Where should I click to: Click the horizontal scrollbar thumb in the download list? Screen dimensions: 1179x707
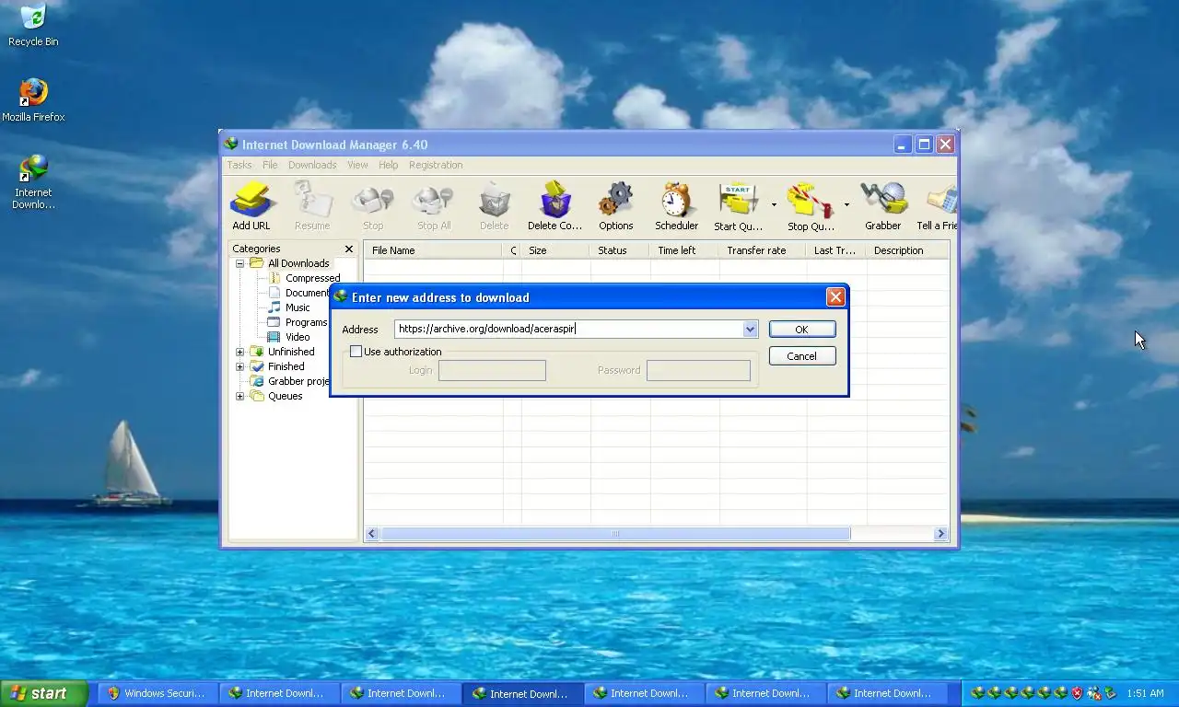(x=615, y=534)
